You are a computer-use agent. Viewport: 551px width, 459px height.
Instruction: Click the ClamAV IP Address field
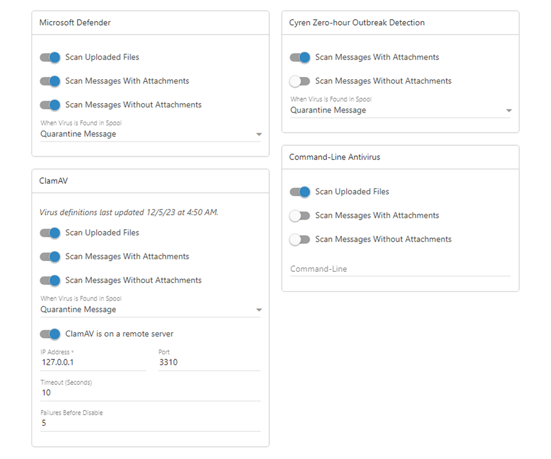coord(93,363)
